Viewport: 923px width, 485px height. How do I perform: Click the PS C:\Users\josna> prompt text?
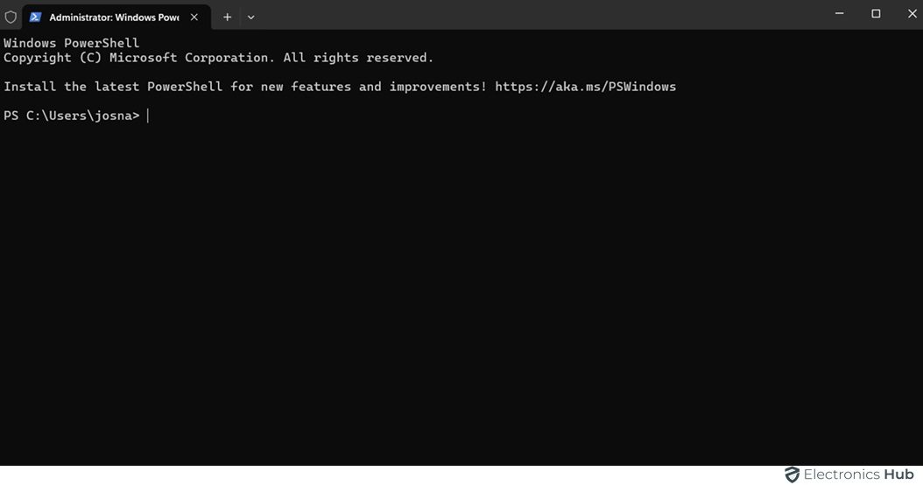[x=71, y=116]
